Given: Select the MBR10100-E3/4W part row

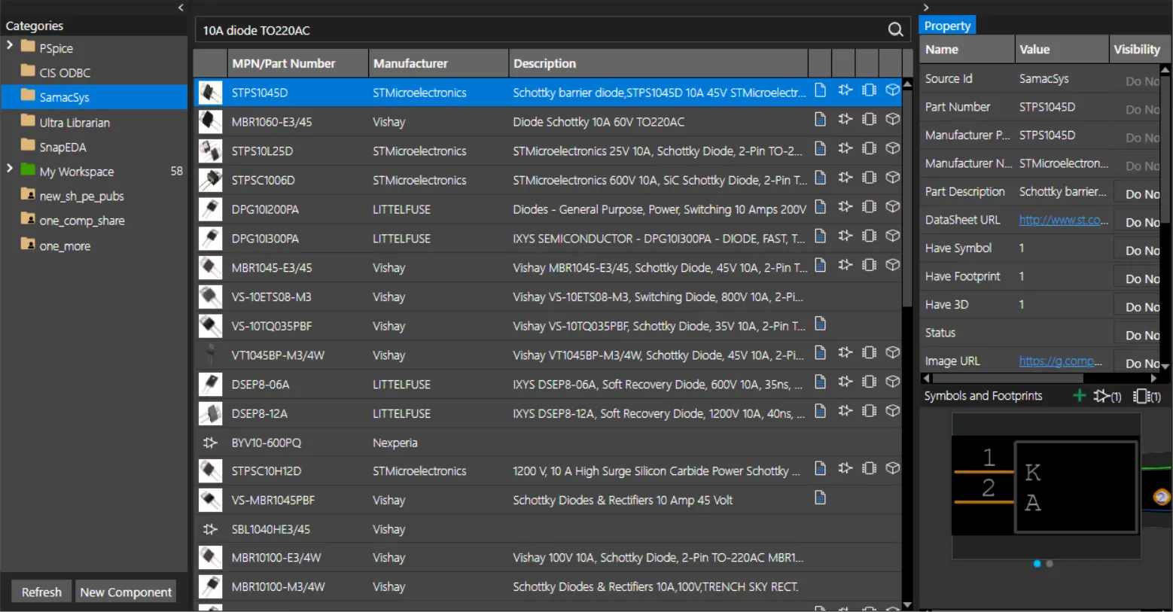Looking at the screenshot, I should [547, 558].
